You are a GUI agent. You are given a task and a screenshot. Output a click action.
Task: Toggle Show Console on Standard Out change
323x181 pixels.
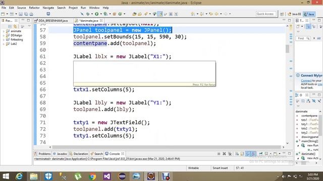[248, 154]
